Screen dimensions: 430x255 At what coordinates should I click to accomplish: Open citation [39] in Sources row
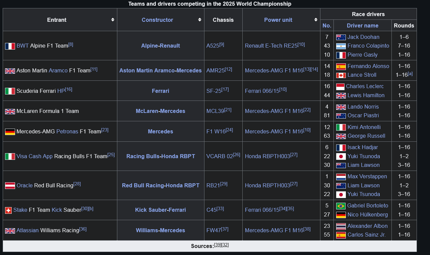coord(218,245)
